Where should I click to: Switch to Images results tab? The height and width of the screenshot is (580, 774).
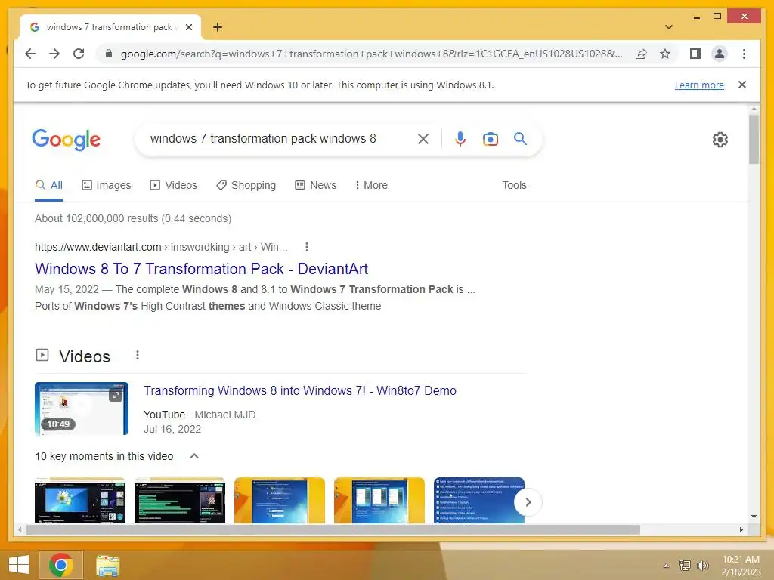point(106,186)
